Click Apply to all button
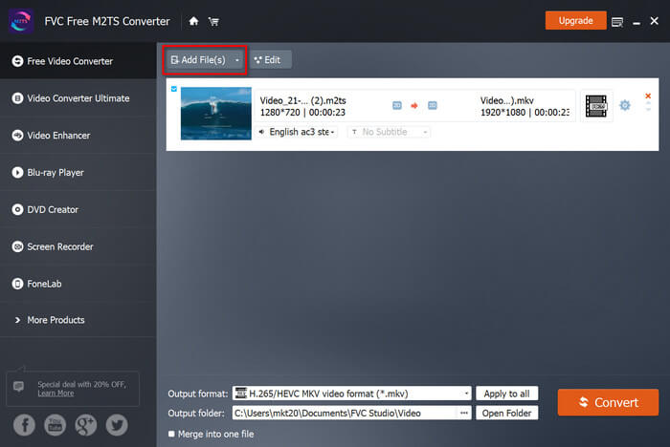670x447 pixels. click(506, 394)
